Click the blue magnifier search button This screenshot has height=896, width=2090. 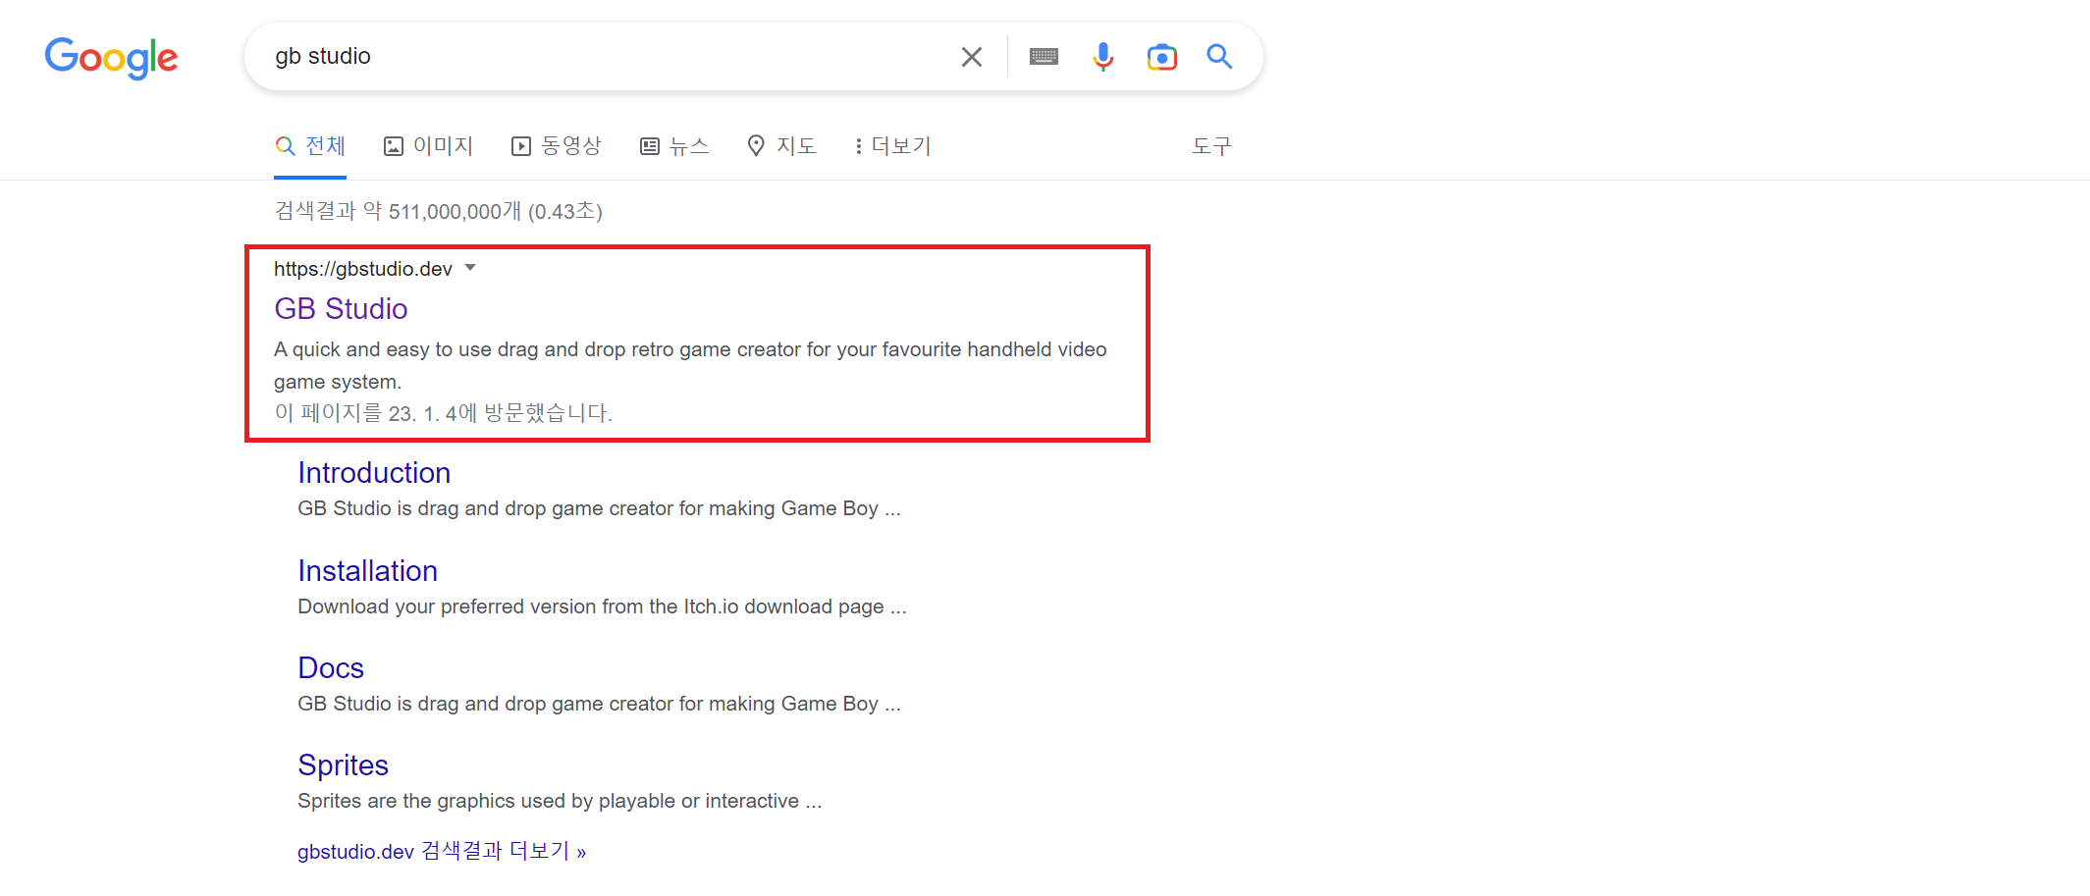tap(1219, 56)
